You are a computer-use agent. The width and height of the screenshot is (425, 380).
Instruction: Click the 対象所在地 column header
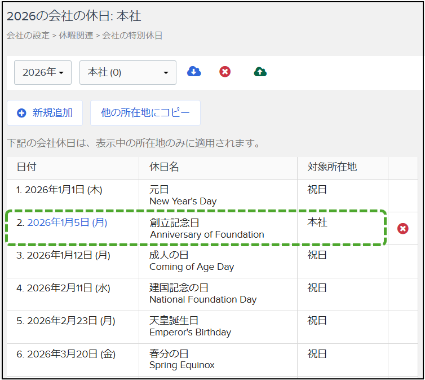332,167
